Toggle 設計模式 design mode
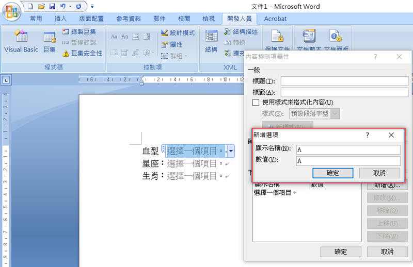Viewport: 413px width, 267px height. click(x=178, y=33)
